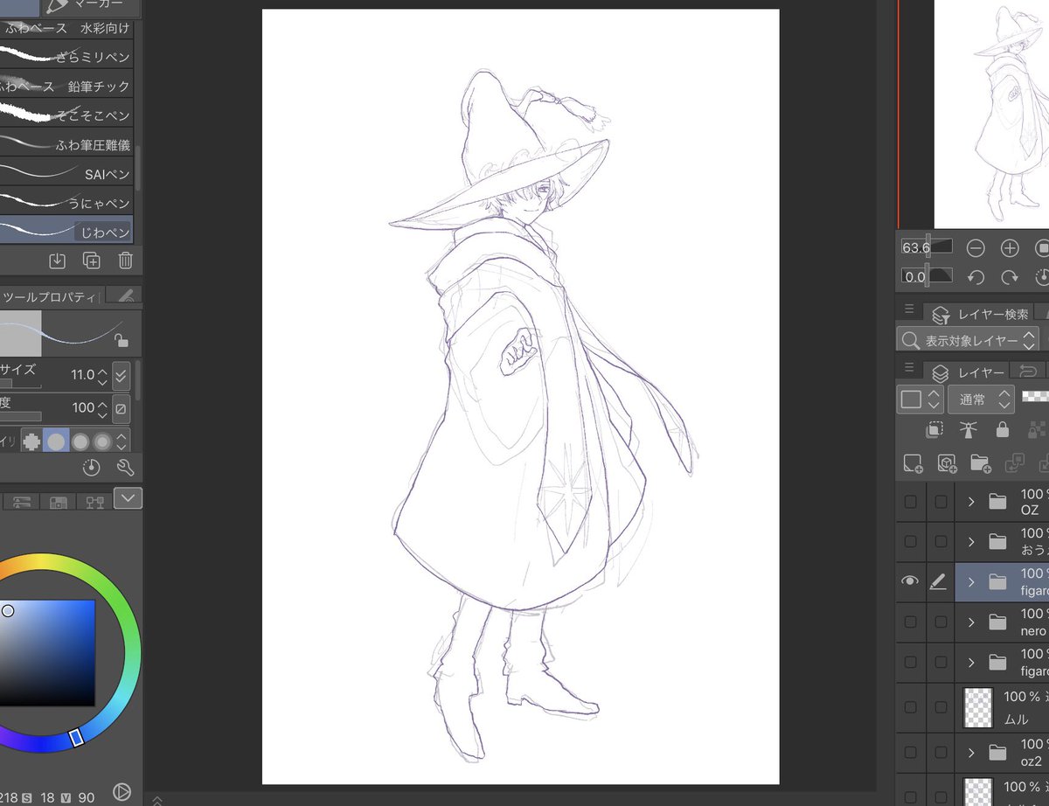Create a new layer folder

click(x=980, y=463)
